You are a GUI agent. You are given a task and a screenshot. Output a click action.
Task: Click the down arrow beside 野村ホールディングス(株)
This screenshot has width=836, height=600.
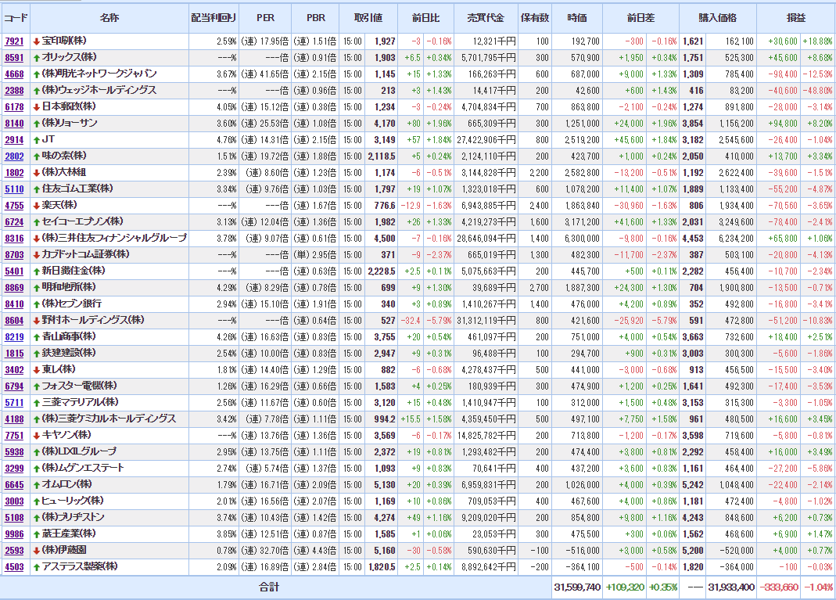pyautogui.click(x=36, y=320)
